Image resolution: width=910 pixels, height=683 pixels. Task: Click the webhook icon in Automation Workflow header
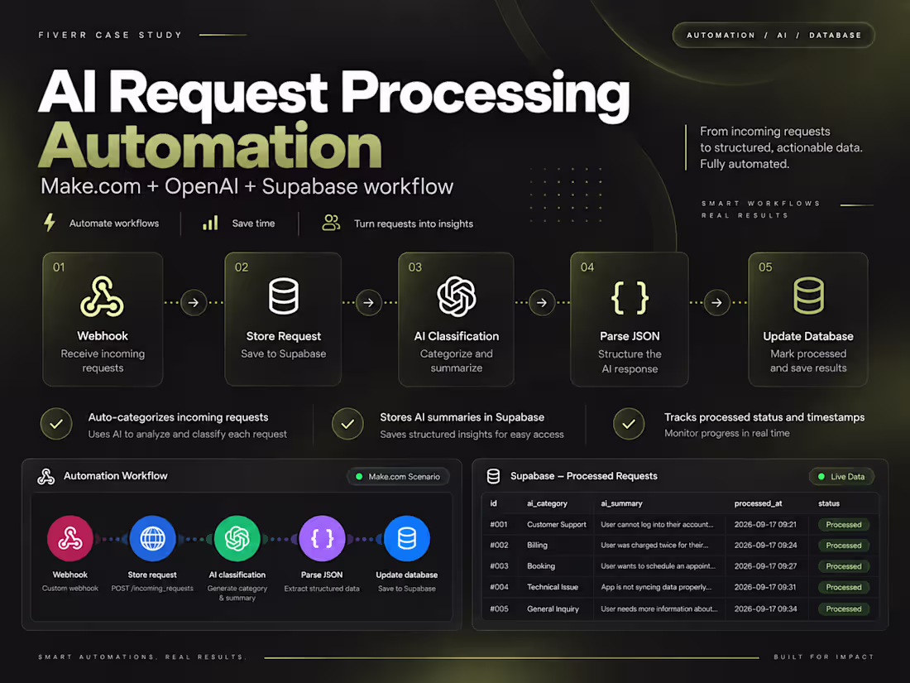[45, 476]
